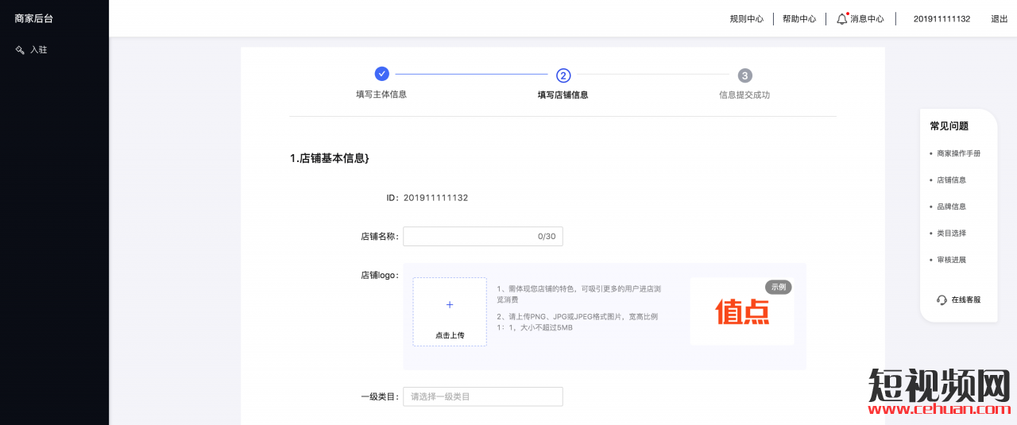Click account ID 201911111132 in header
Screen dimensions: 1017x425
[942, 19]
